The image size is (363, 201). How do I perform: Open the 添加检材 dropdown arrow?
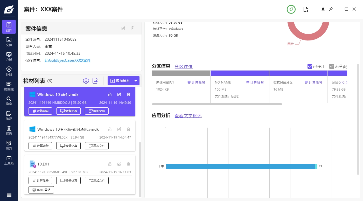tap(136, 81)
